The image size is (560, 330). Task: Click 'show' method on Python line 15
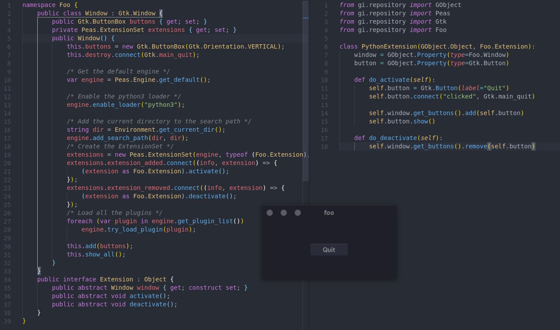click(x=421, y=121)
